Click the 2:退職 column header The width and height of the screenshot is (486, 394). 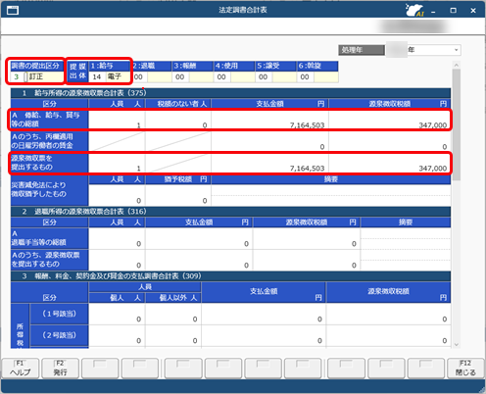(x=152, y=66)
